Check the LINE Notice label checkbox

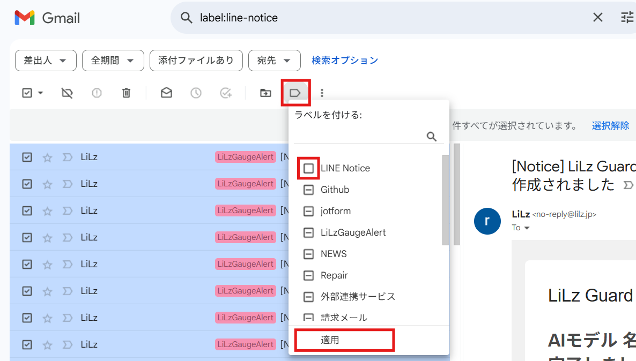coord(308,168)
